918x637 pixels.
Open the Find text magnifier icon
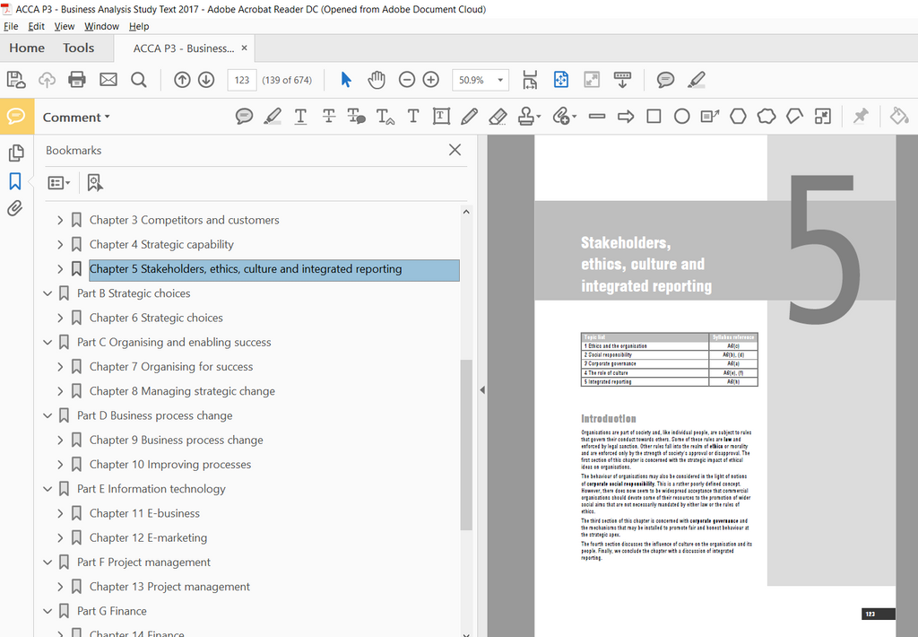pyautogui.click(x=139, y=80)
